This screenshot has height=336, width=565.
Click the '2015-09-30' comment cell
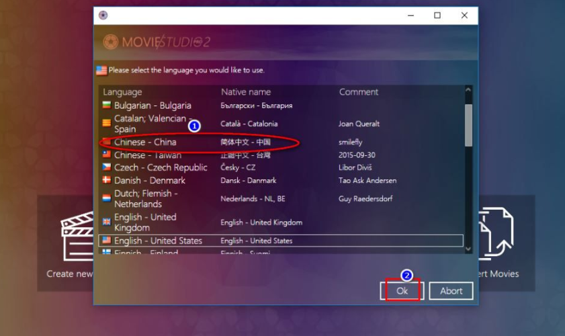(x=357, y=155)
